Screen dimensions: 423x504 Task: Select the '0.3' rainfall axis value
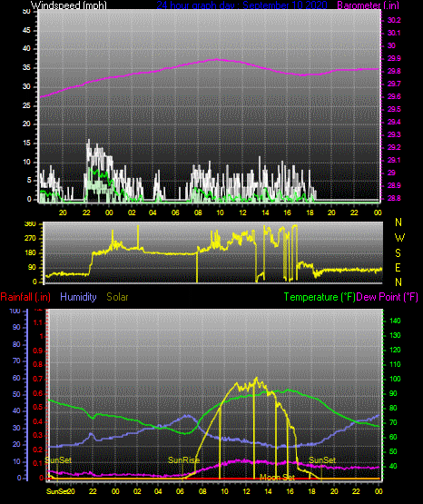pos(38,435)
